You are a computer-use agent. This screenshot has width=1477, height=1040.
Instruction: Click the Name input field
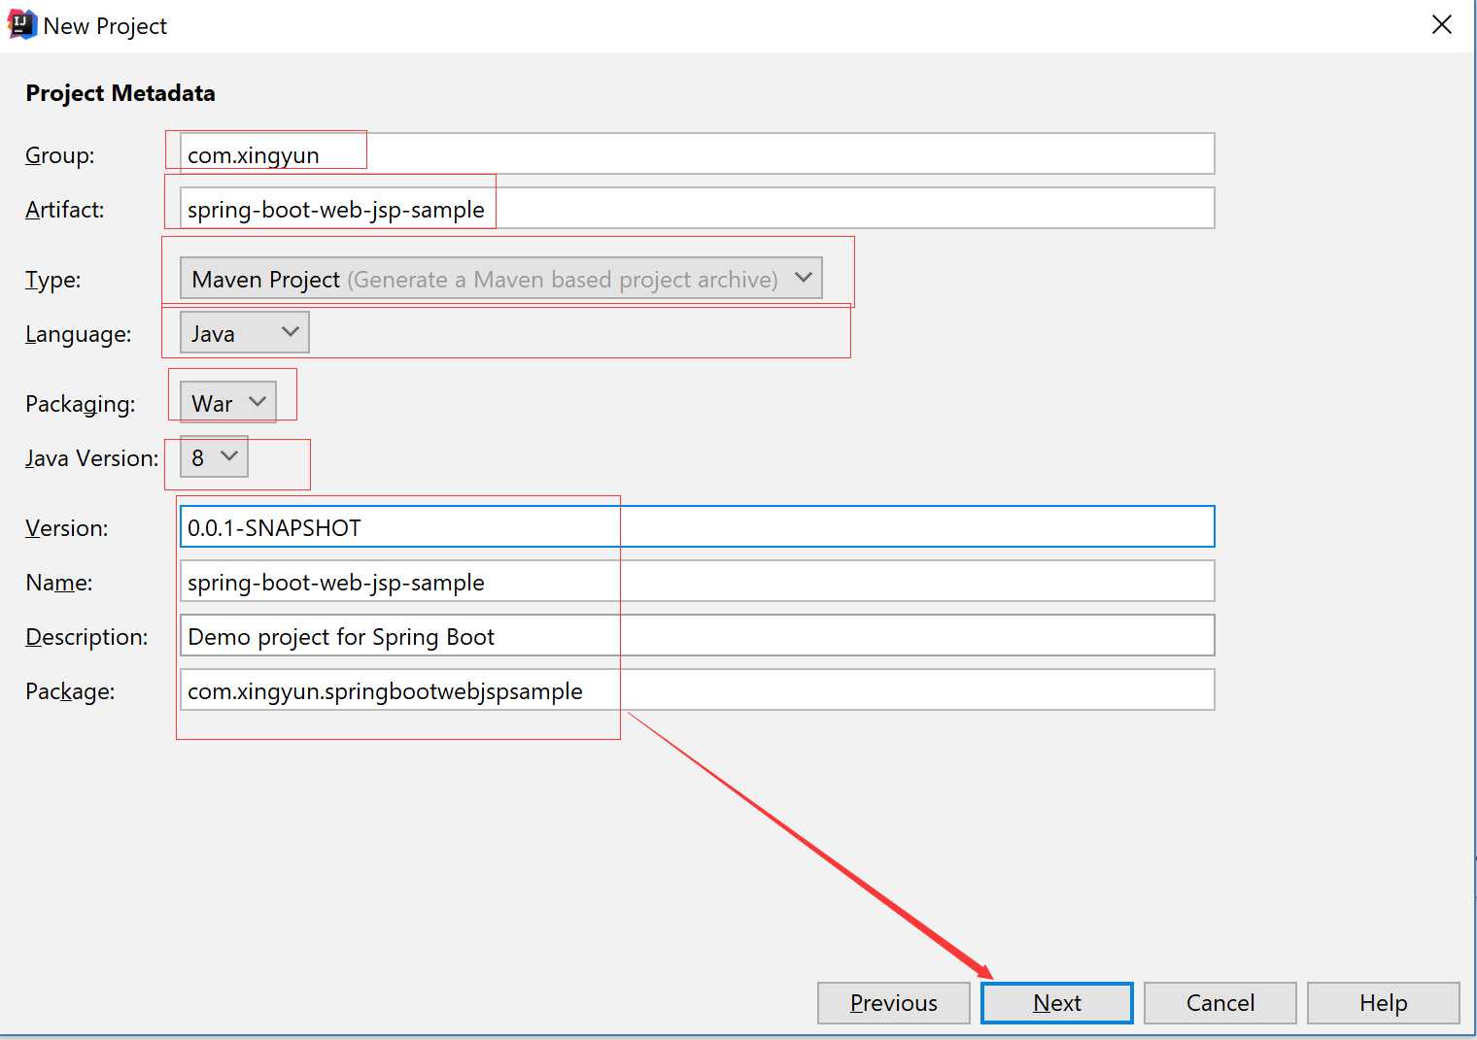[x=697, y=582]
